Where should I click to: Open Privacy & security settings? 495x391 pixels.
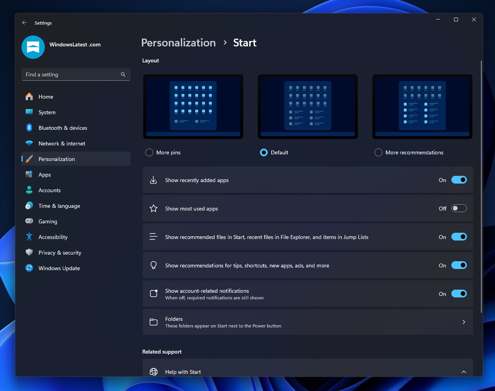pos(76,253)
